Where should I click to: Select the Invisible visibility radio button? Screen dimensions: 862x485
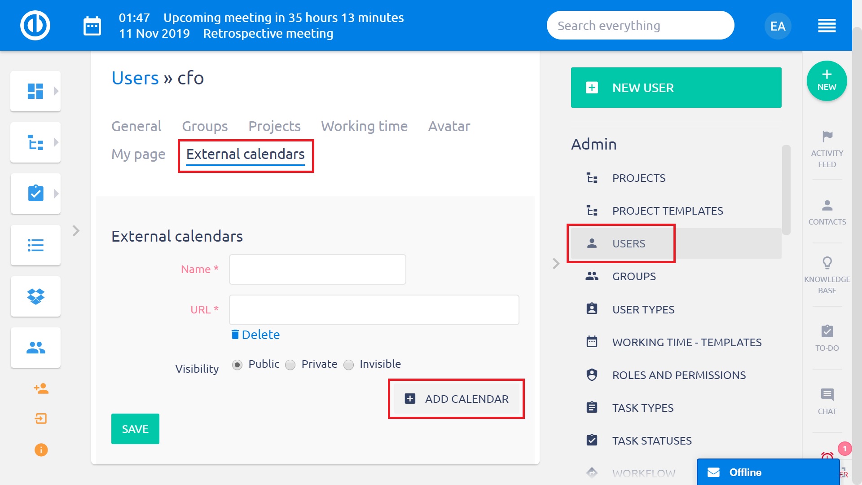click(349, 365)
